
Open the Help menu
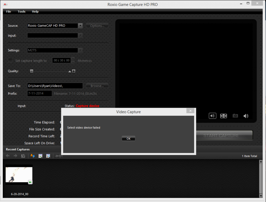pyautogui.click(x=35, y=11)
